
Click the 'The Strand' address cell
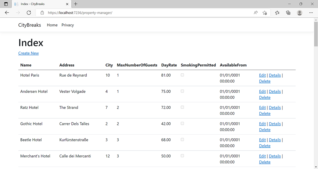(69, 107)
